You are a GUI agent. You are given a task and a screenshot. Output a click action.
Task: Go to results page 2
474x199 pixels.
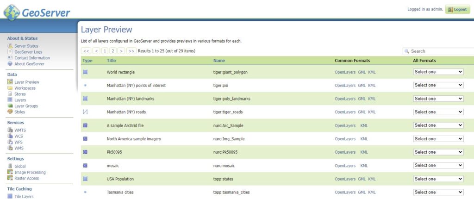[113, 51]
